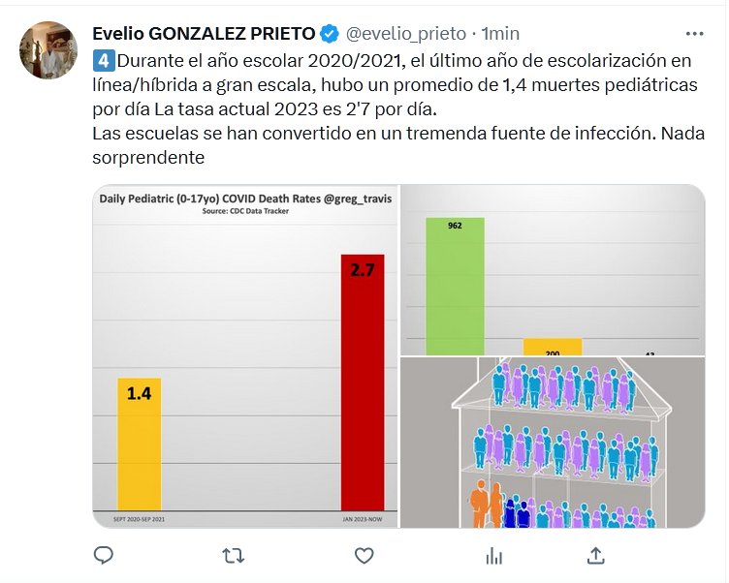This screenshot has width=729, height=583.
Task: Like the tweet with heart icon
Action: (364, 555)
